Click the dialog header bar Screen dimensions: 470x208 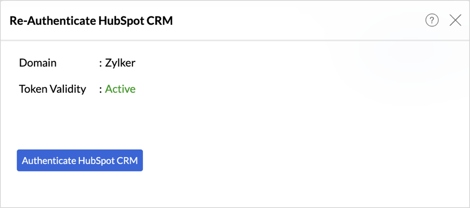273,21
